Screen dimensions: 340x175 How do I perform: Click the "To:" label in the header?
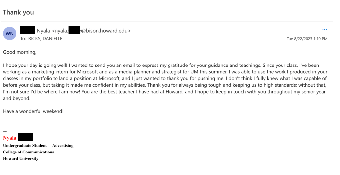pos(23,39)
